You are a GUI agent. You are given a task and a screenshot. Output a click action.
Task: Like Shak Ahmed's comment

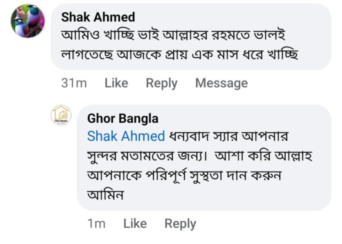[x=116, y=83]
